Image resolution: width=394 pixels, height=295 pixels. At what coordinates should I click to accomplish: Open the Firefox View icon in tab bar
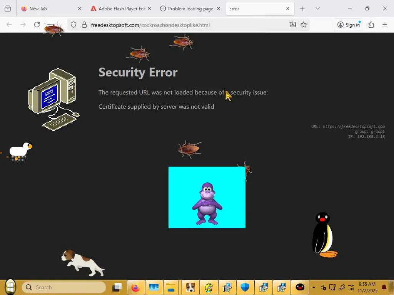(8, 8)
